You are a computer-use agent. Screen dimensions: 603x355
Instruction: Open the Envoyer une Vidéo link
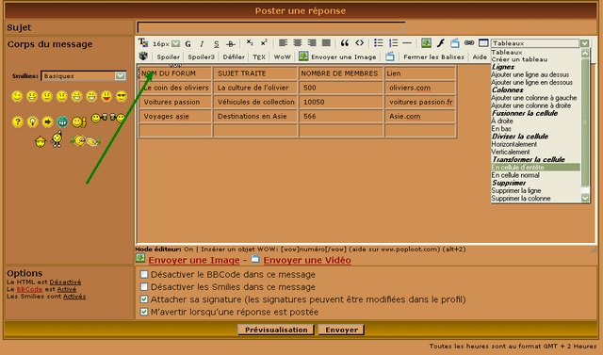(307, 260)
